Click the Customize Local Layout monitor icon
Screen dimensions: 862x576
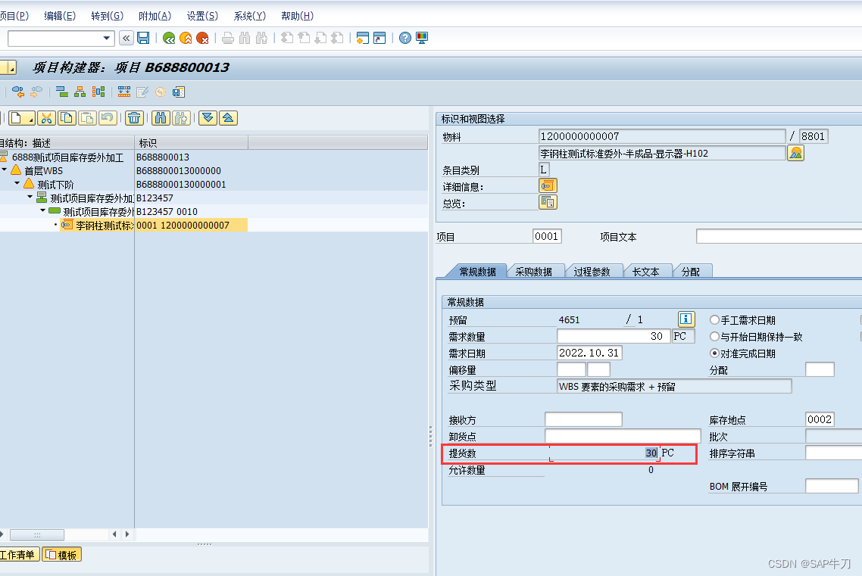(x=422, y=38)
